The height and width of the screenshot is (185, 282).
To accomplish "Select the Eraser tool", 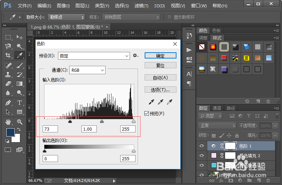I will click(x=8, y=84).
